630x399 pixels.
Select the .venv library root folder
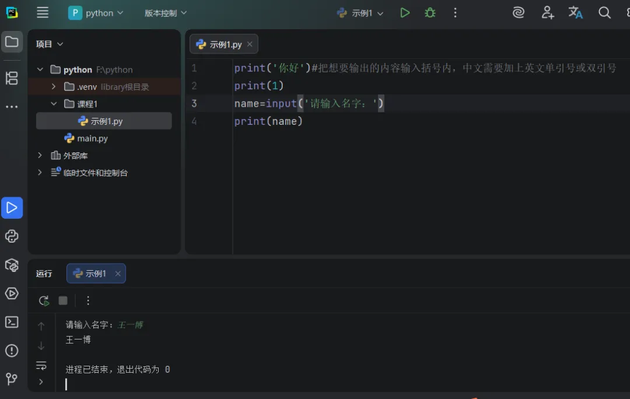click(x=104, y=86)
